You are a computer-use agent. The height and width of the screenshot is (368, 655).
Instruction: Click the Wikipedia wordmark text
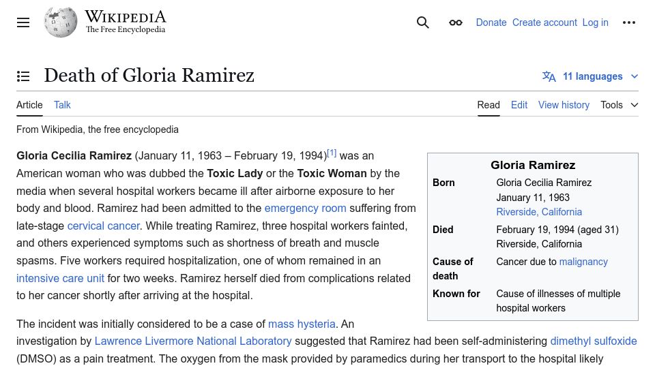126,17
